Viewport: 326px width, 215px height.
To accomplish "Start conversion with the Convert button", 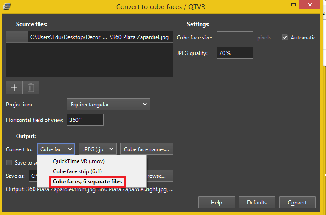I will [x=297, y=202].
